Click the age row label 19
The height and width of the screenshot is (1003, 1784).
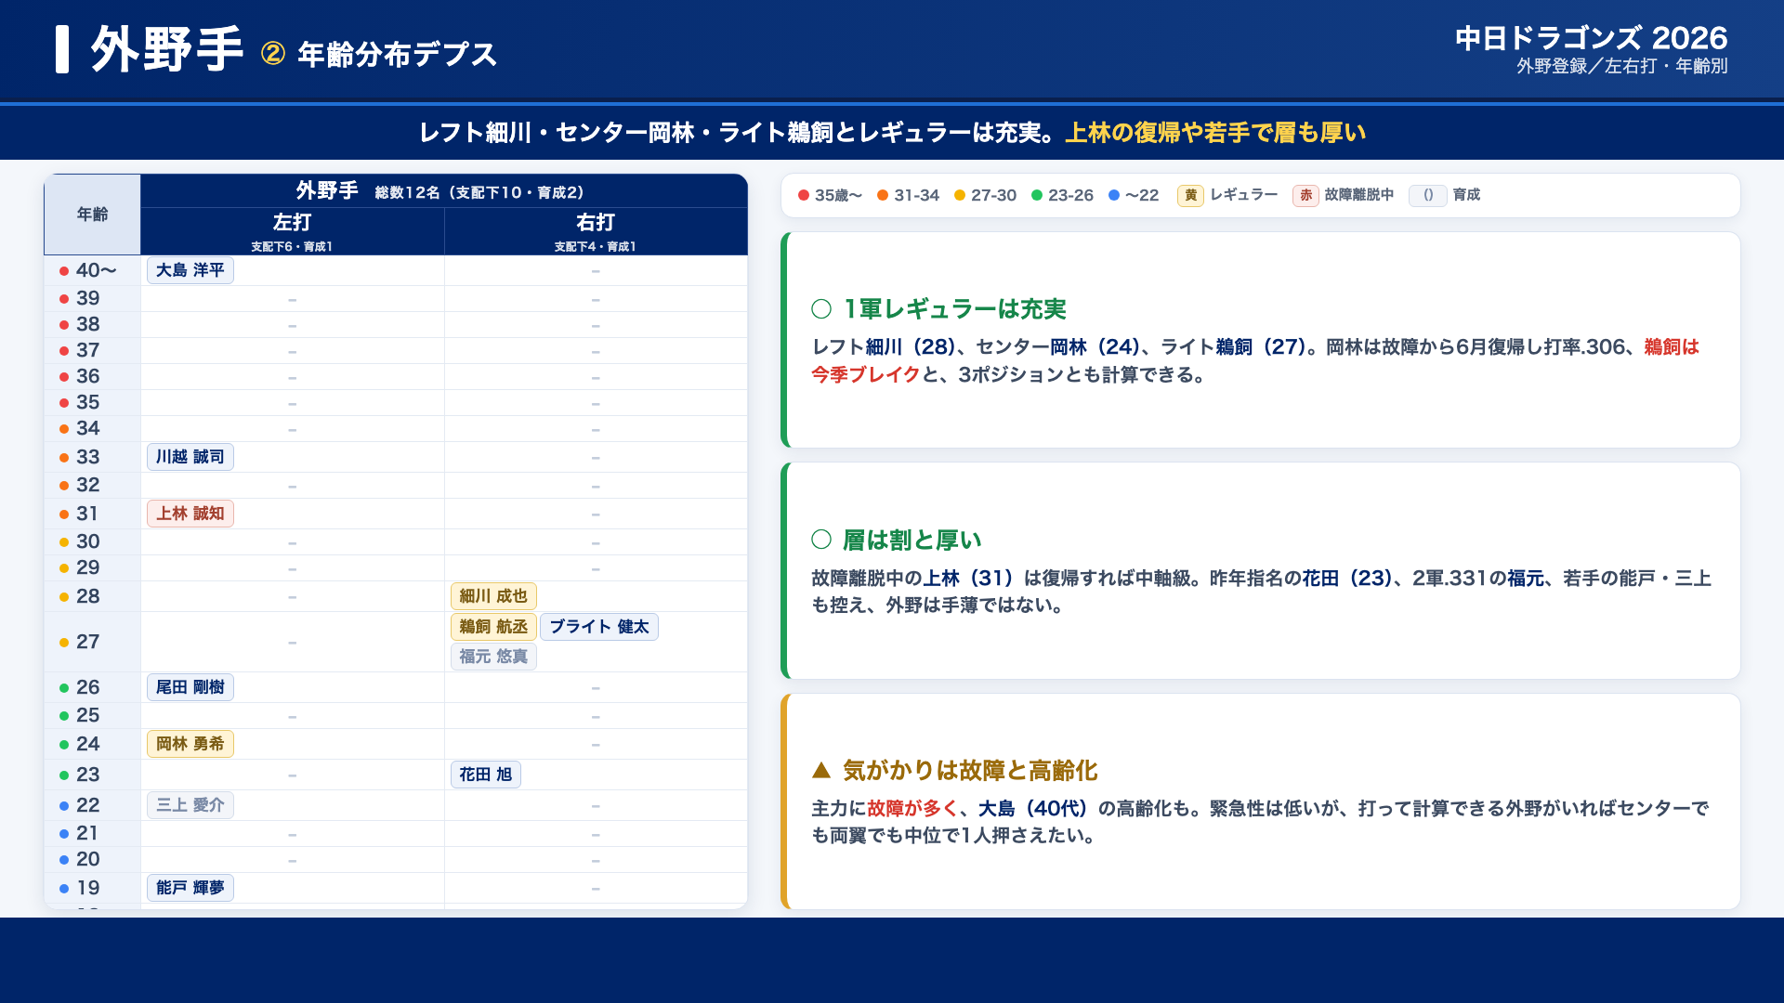[87, 888]
